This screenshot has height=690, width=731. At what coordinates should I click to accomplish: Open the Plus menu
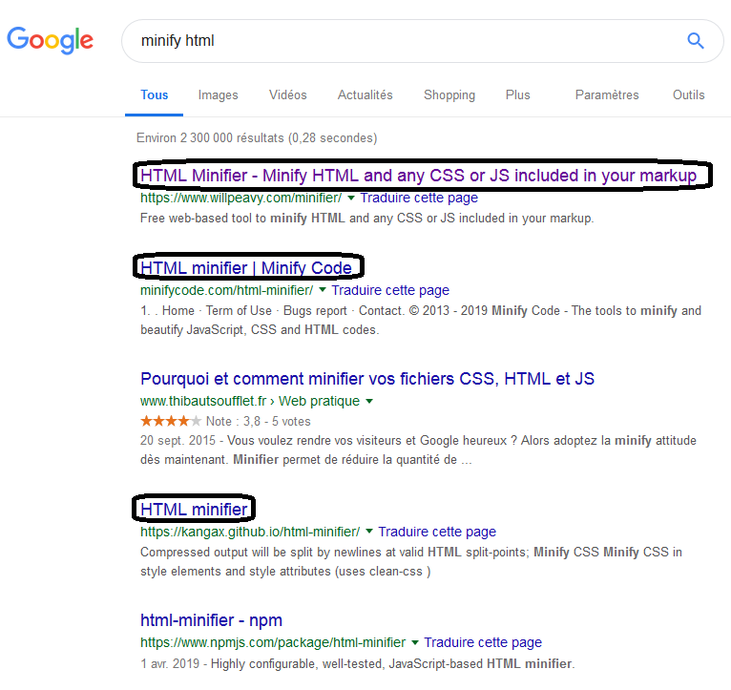pos(518,95)
